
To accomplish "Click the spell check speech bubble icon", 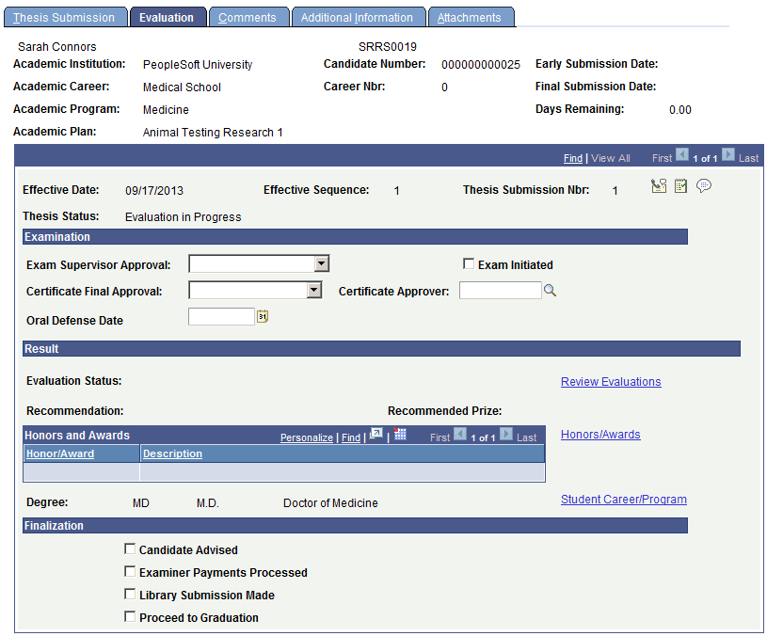I will pos(704,185).
